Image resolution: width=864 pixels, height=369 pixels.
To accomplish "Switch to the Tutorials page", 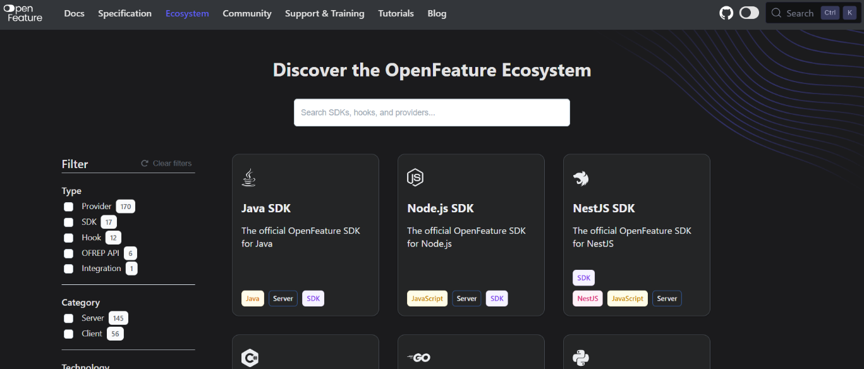I will 396,13.
